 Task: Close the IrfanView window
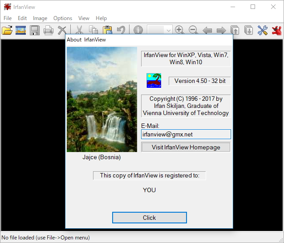[273, 7]
